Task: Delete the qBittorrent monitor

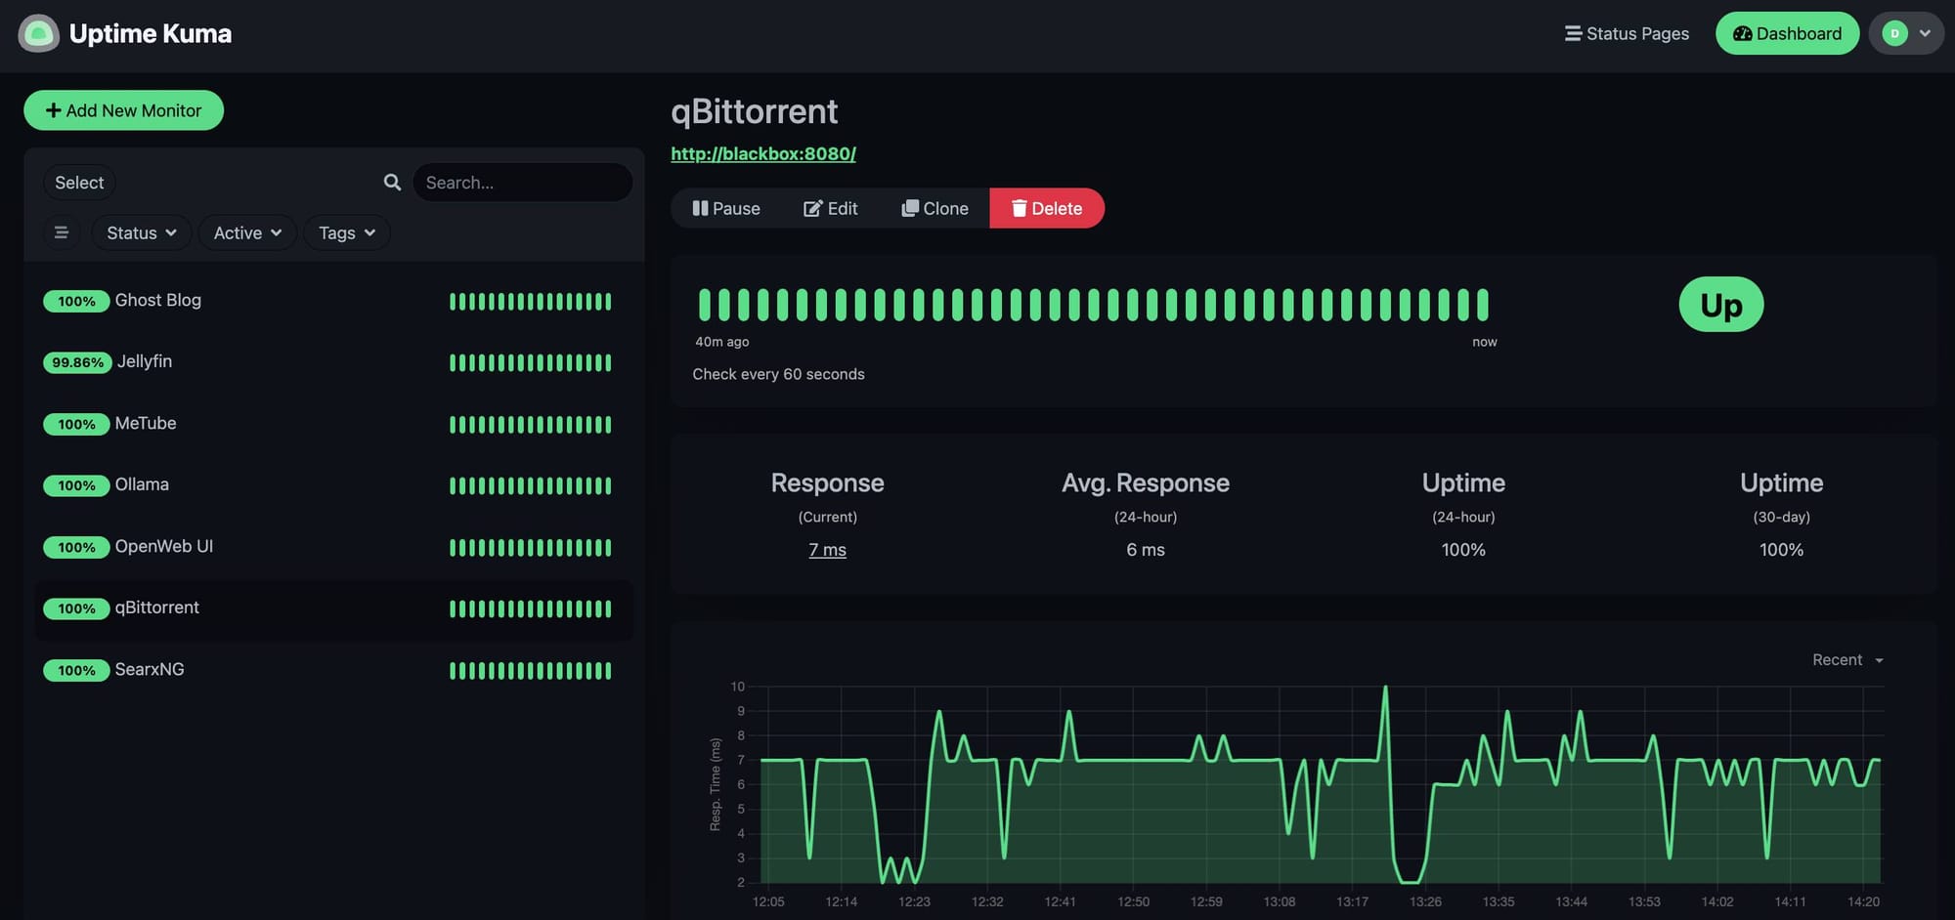Action: [1047, 208]
